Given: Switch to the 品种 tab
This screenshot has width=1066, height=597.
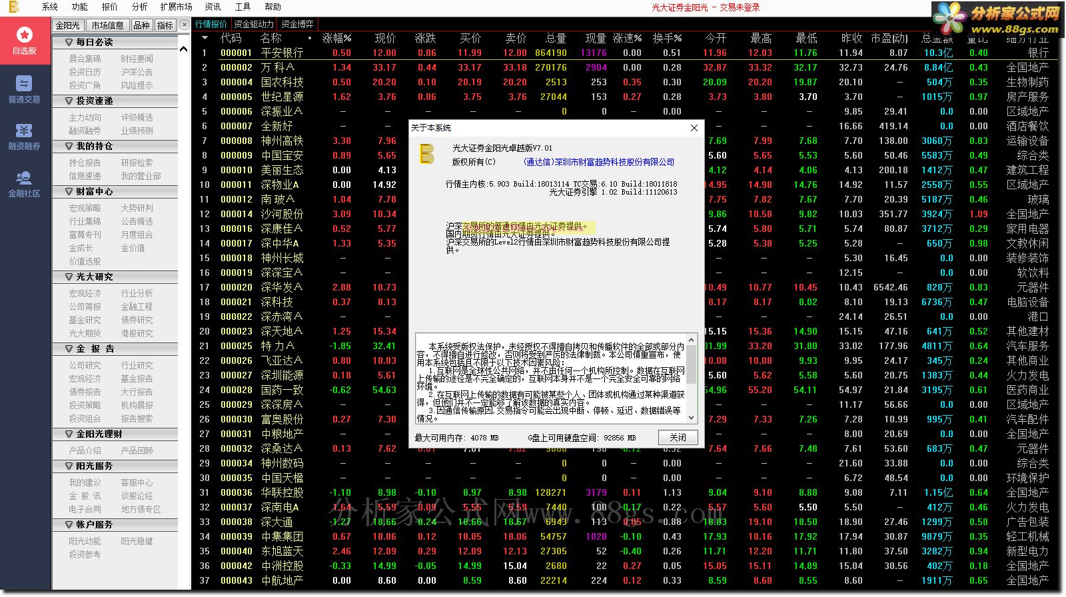Looking at the screenshot, I should click(142, 25).
